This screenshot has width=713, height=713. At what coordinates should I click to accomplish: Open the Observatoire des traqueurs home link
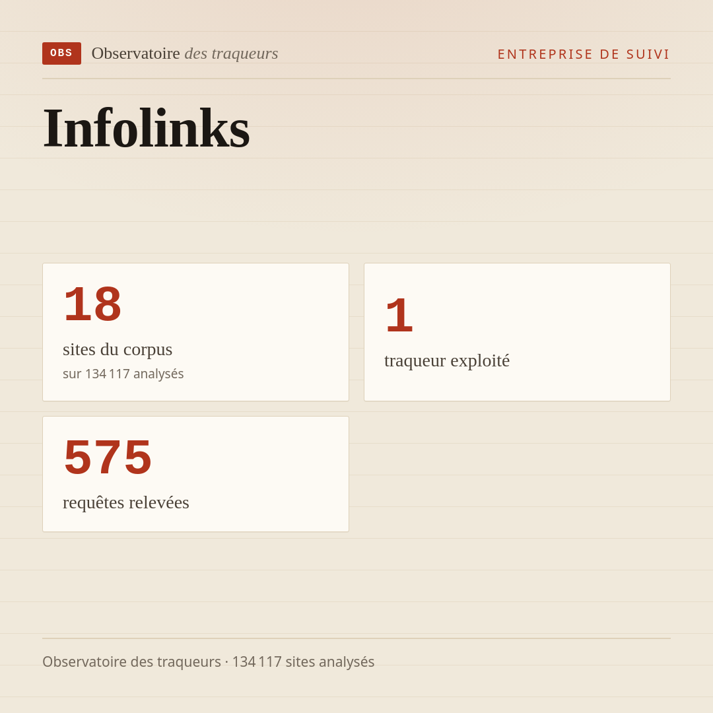coord(185,53)
